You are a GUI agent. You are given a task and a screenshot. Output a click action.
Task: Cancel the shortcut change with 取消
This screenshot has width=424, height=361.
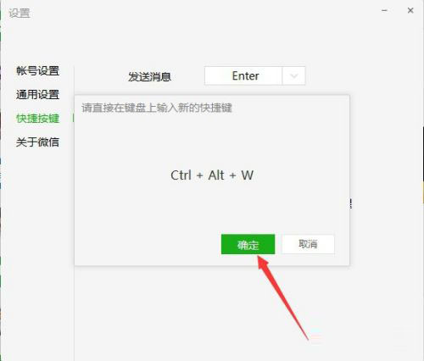(308, 244)
